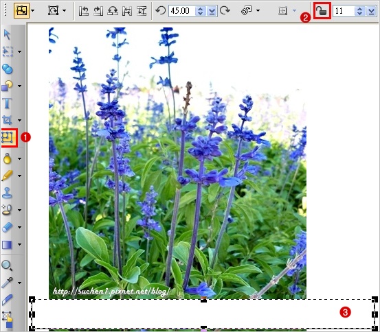Expand the Paintbrush tool flyout arrow
This screenshot has width=380, height=332.
pyautogui.click(x=20, y=176)
